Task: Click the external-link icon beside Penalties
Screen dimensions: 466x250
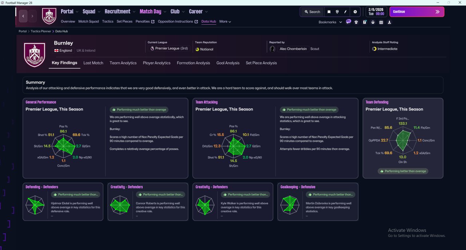Action: (x=153, y=21)
